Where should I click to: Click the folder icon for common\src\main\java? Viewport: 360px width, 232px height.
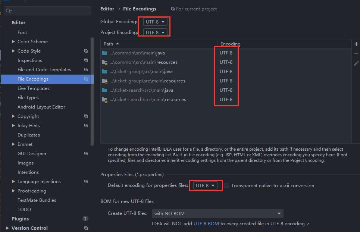104,53
